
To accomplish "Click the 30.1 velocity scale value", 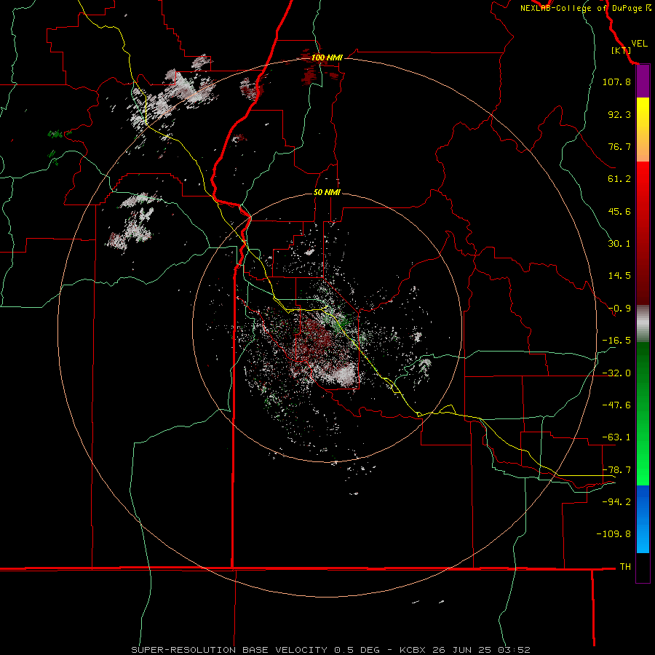I will click(x=619, y=243).
